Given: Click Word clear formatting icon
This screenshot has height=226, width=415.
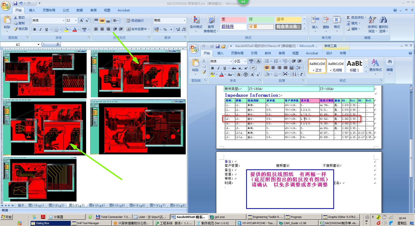Looking at the screenshot, I should pyautogui.click(x=253, y=68).
